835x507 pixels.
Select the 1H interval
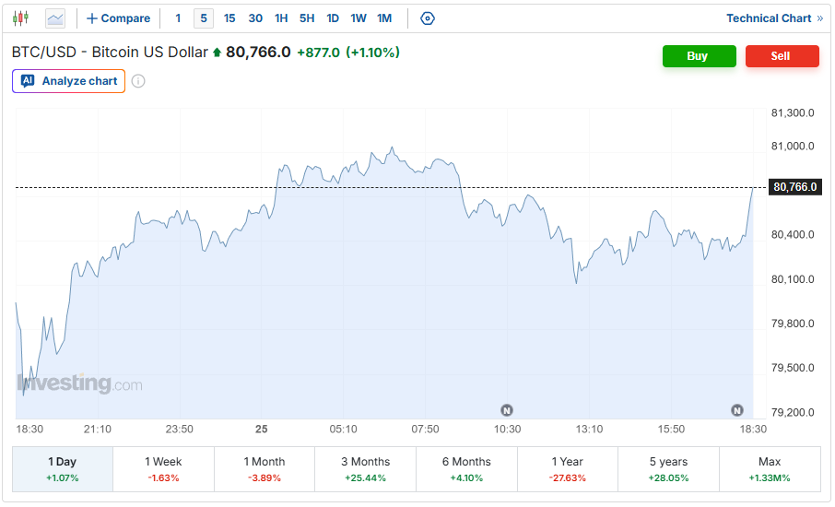[x=281, y=18]
